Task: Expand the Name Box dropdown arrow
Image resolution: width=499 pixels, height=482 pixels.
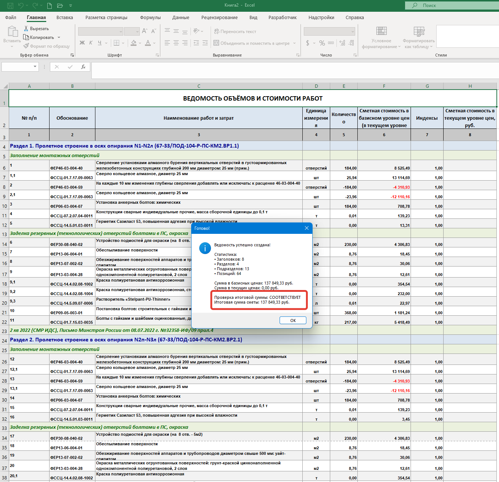Action: click(x=35, y=67)
